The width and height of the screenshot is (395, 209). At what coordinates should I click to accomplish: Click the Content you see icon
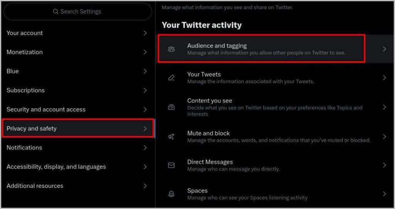pyautogui.click(x=171, y=107)
